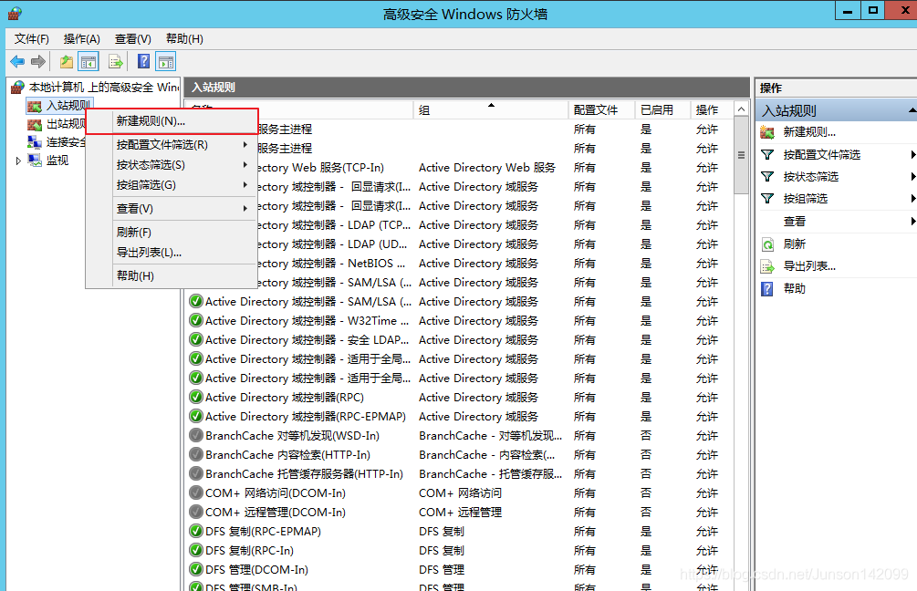
Task: Select rule DFS 管理(DCOM-In)
Action: click(x=256, y=569)
